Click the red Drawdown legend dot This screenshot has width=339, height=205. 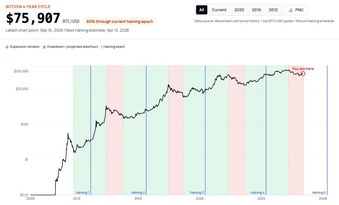click(44, 47)
